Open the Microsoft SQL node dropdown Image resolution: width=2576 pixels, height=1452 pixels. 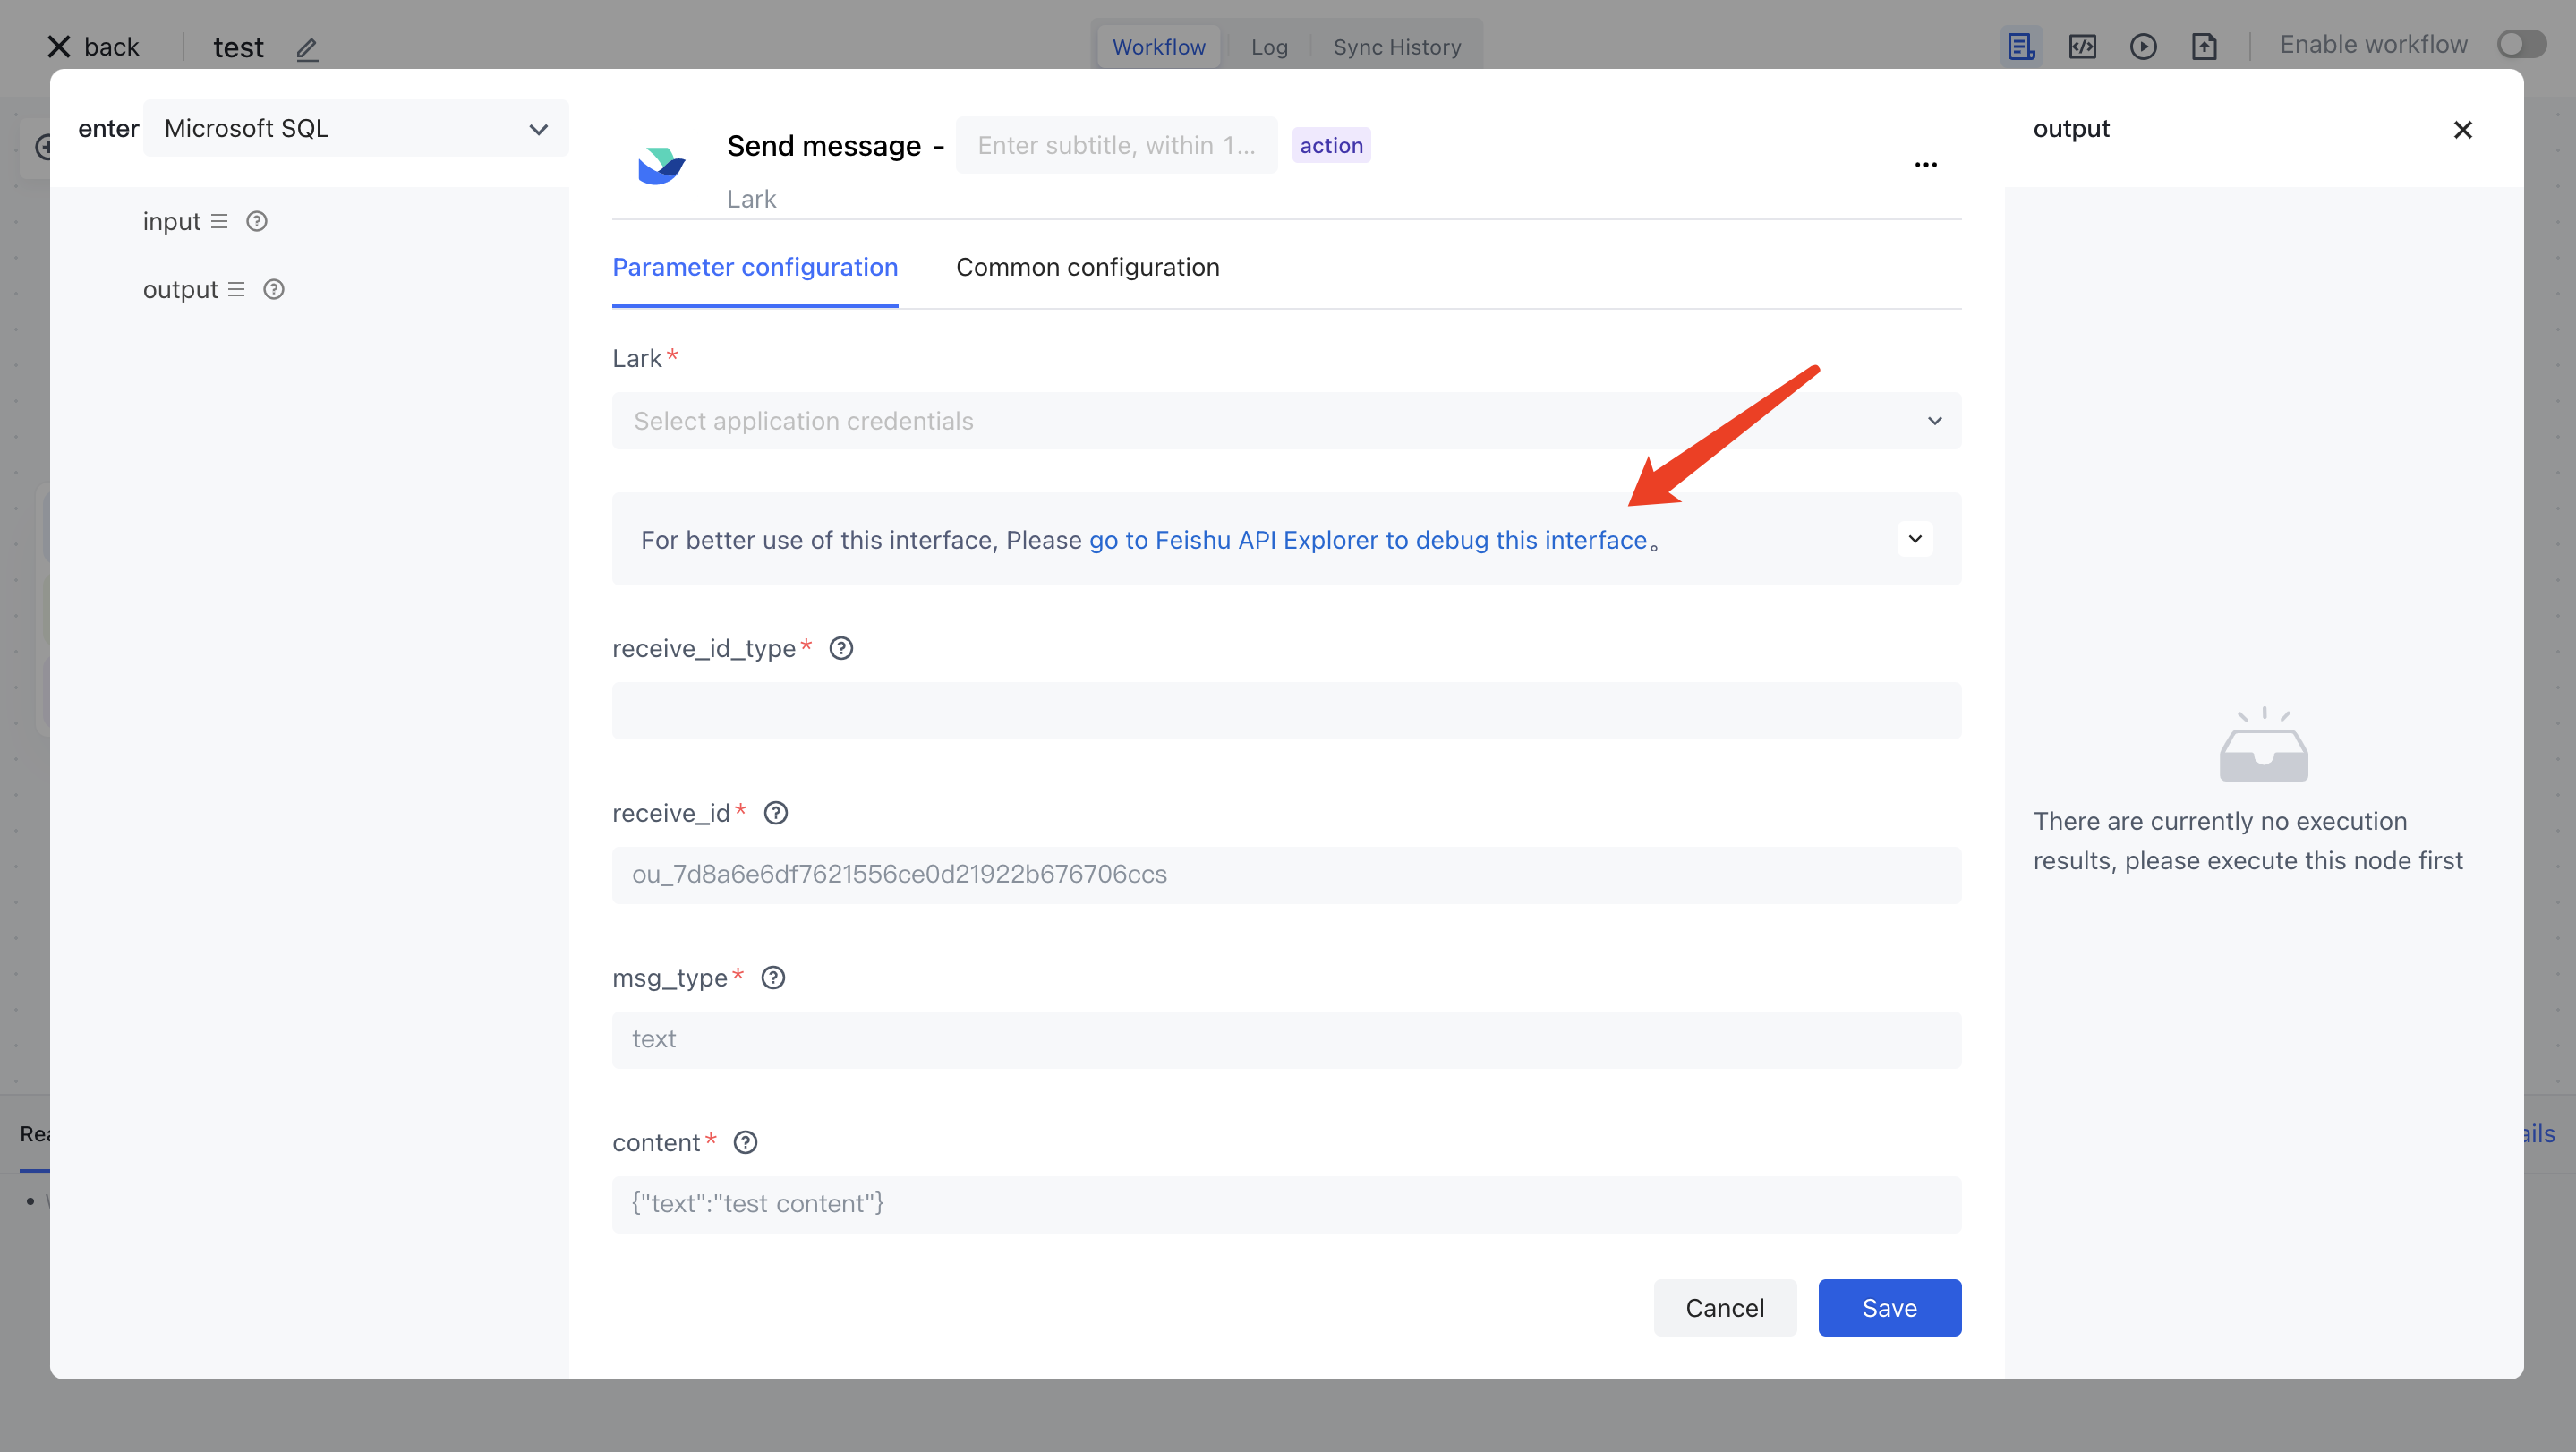coord(355,129)
